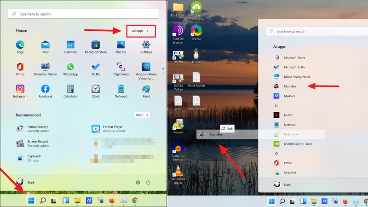Select the 4K Video Downloader desktop shortcut
The image size is (368, 207).
coord(196,11)
